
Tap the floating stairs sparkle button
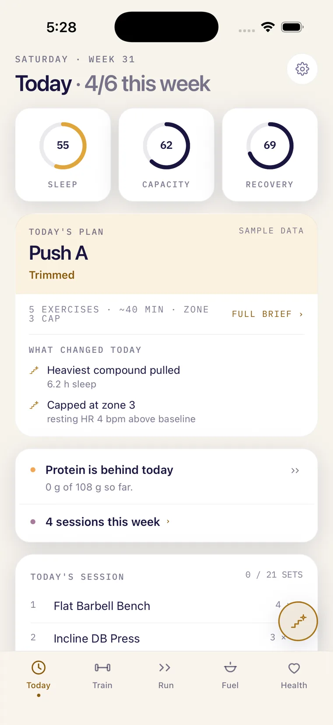click(x=298, y=621)
